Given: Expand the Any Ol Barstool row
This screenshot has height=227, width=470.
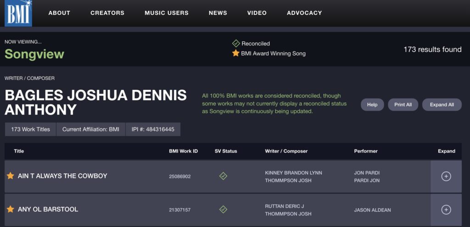Looking at the screenshot, I should (x=446, y=210).
